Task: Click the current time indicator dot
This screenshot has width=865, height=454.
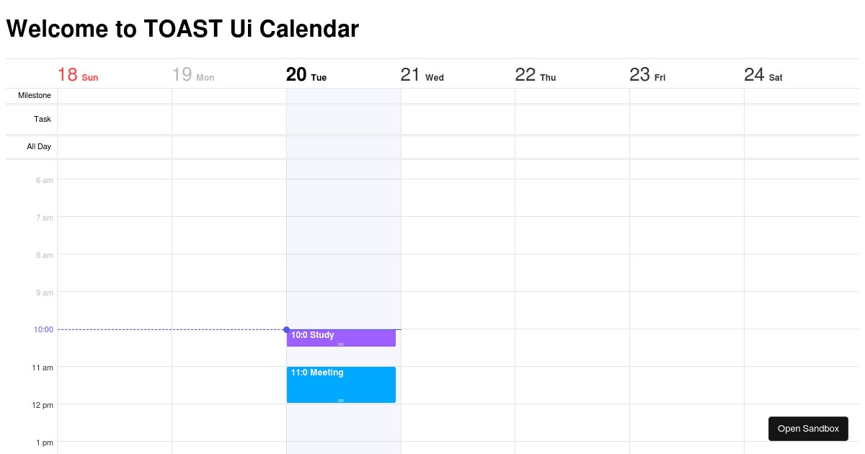Action: click(286, 329)
